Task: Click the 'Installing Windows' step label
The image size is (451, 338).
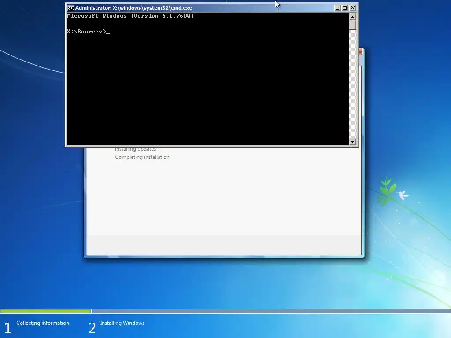Action: click(122, 323)
